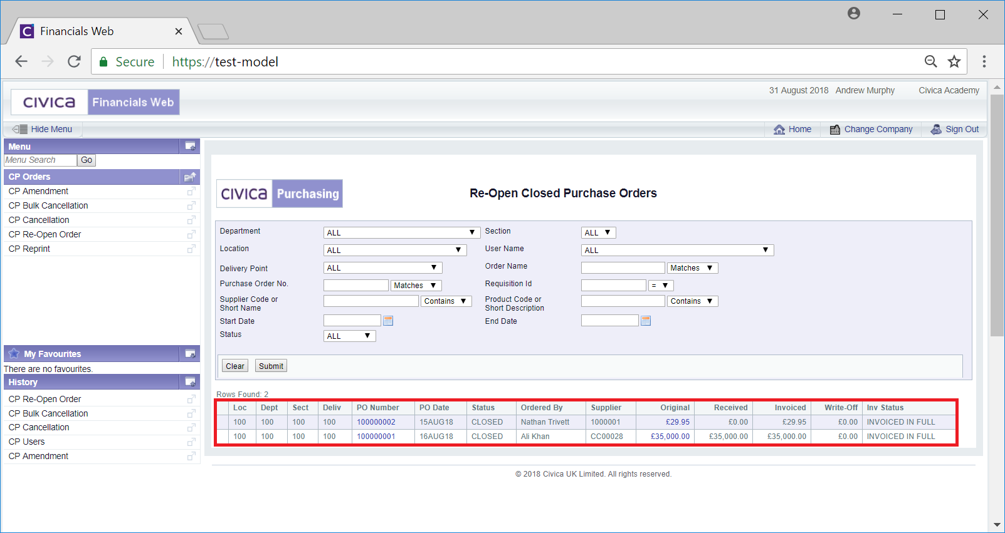Open CP Users from History list
This screenshot has height=533, width=1005.
pos(26,442)
